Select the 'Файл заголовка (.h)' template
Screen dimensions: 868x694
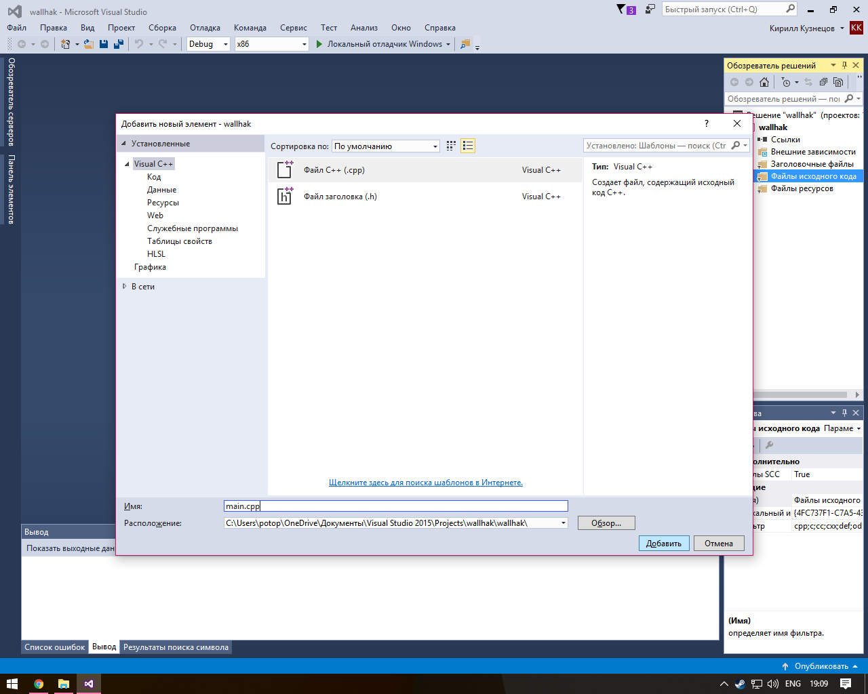click(425, 197)
